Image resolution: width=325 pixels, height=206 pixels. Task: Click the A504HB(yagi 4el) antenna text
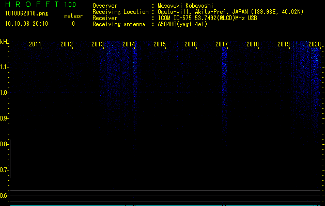point(182,24)
